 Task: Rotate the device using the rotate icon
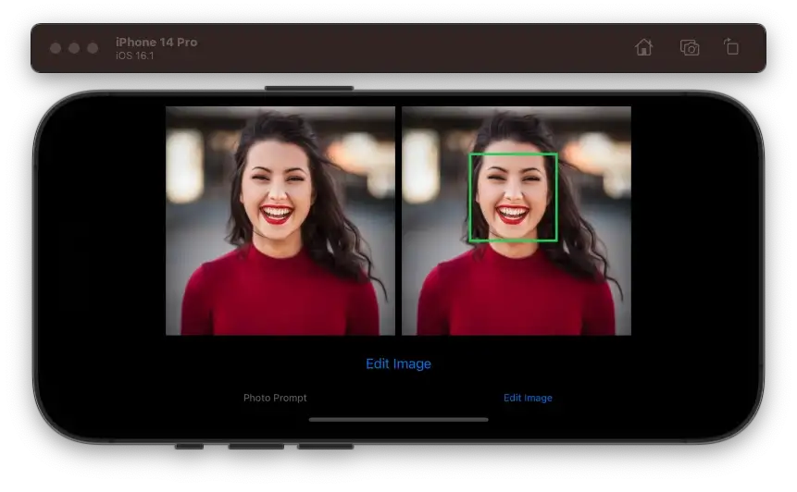pos(731,48)
